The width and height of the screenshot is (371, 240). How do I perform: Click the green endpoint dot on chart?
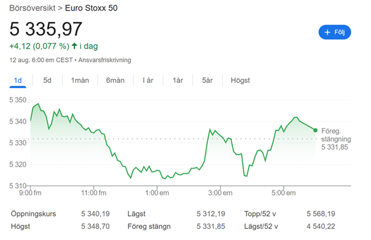tap(315, 130)
